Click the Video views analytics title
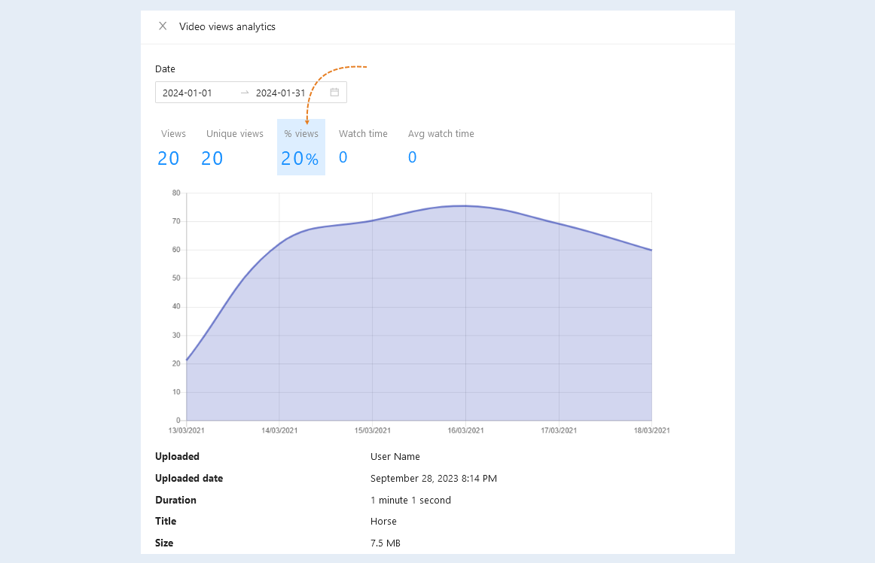The width and height of the screenshot is (875, 563). tap(227, 27)
